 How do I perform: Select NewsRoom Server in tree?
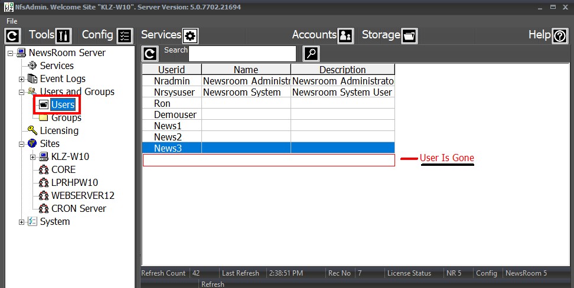tap(67, 53)
